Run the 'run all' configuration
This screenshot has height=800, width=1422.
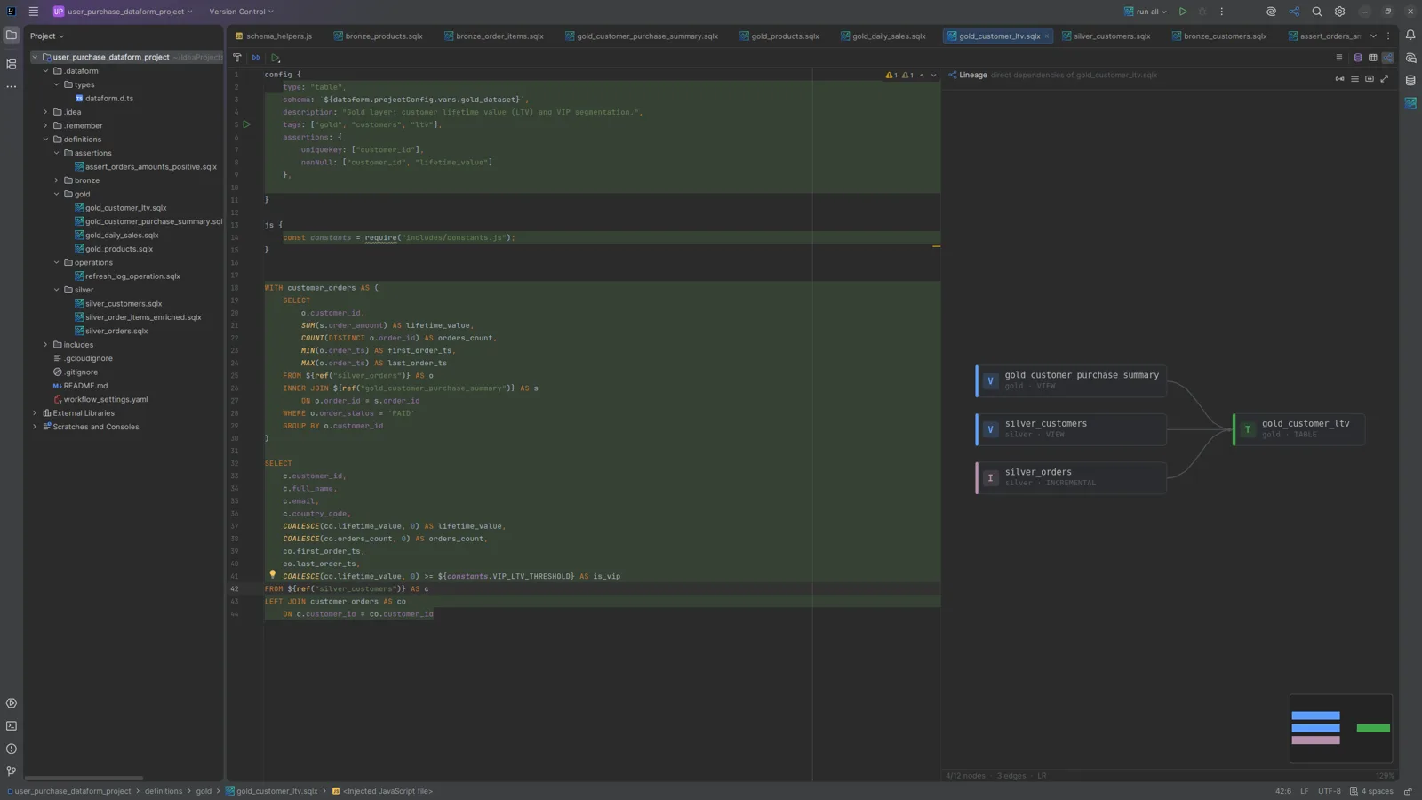[x=1183, y=12]
